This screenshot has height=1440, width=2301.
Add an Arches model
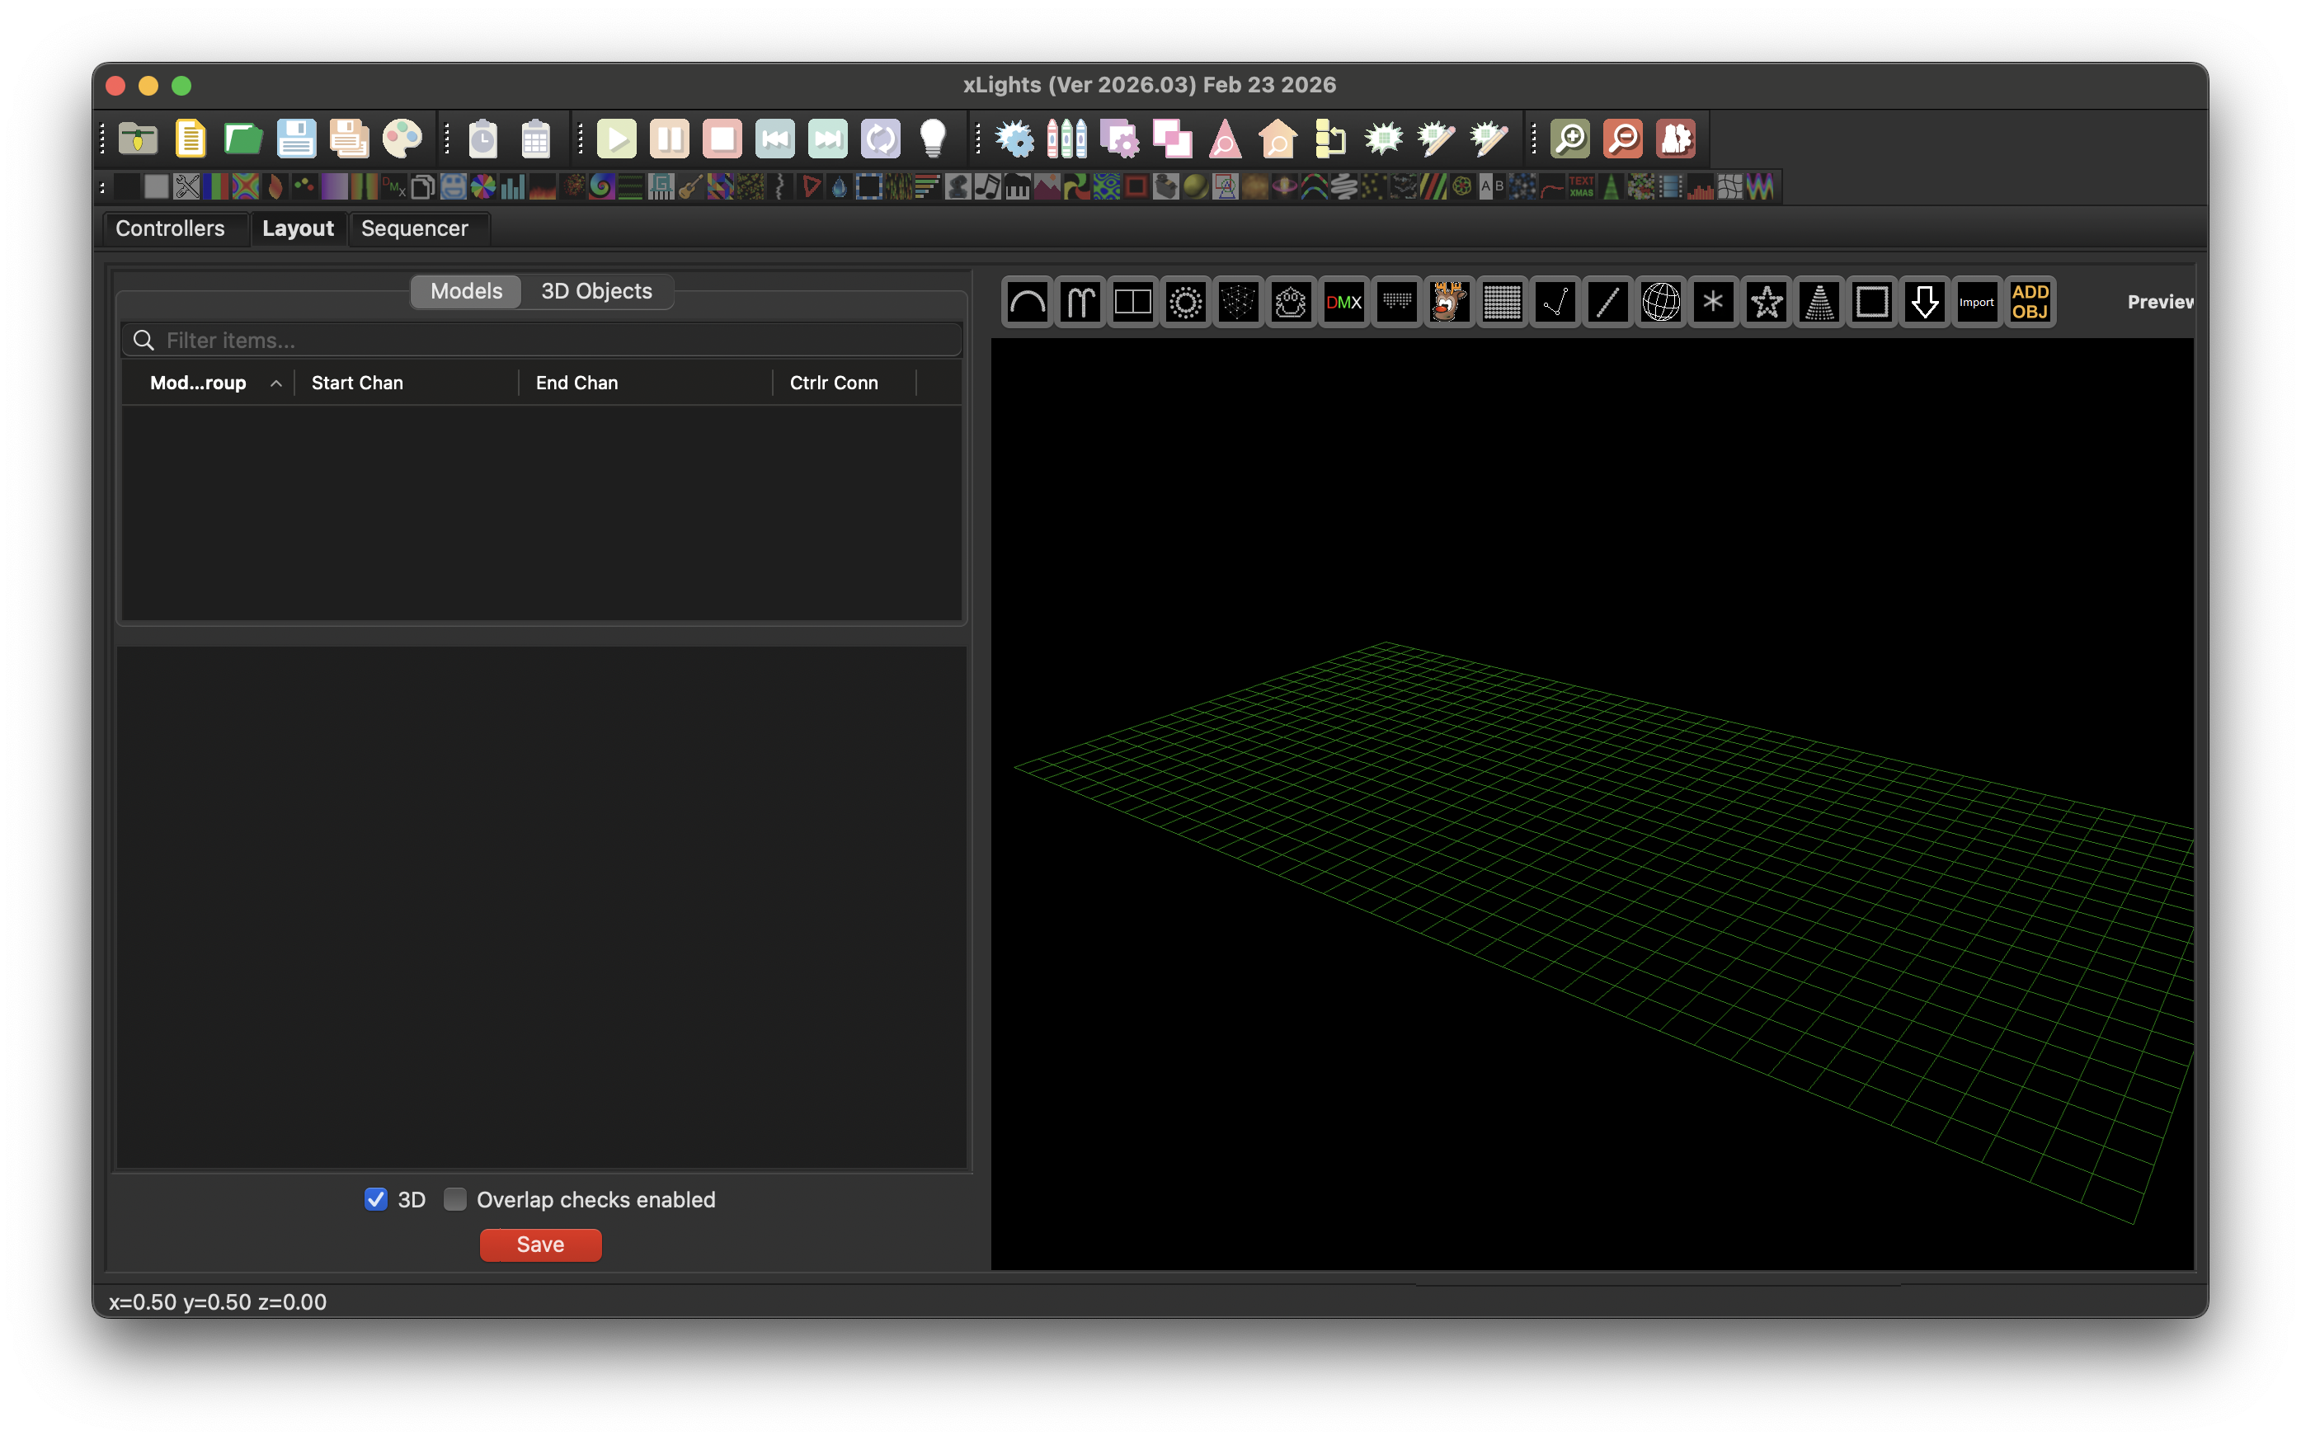tap(1028, 303)
